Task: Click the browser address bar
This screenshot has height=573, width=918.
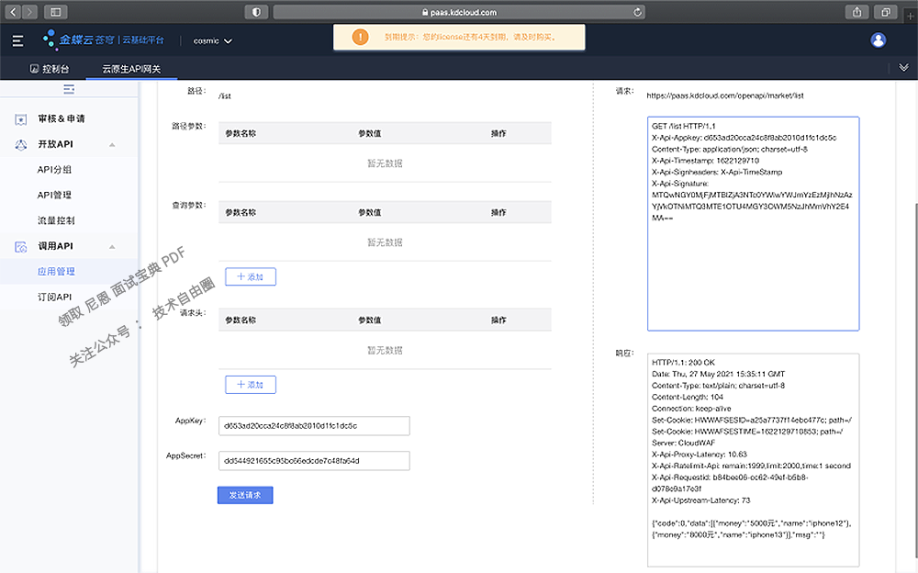Action: (x=459, y=12)
